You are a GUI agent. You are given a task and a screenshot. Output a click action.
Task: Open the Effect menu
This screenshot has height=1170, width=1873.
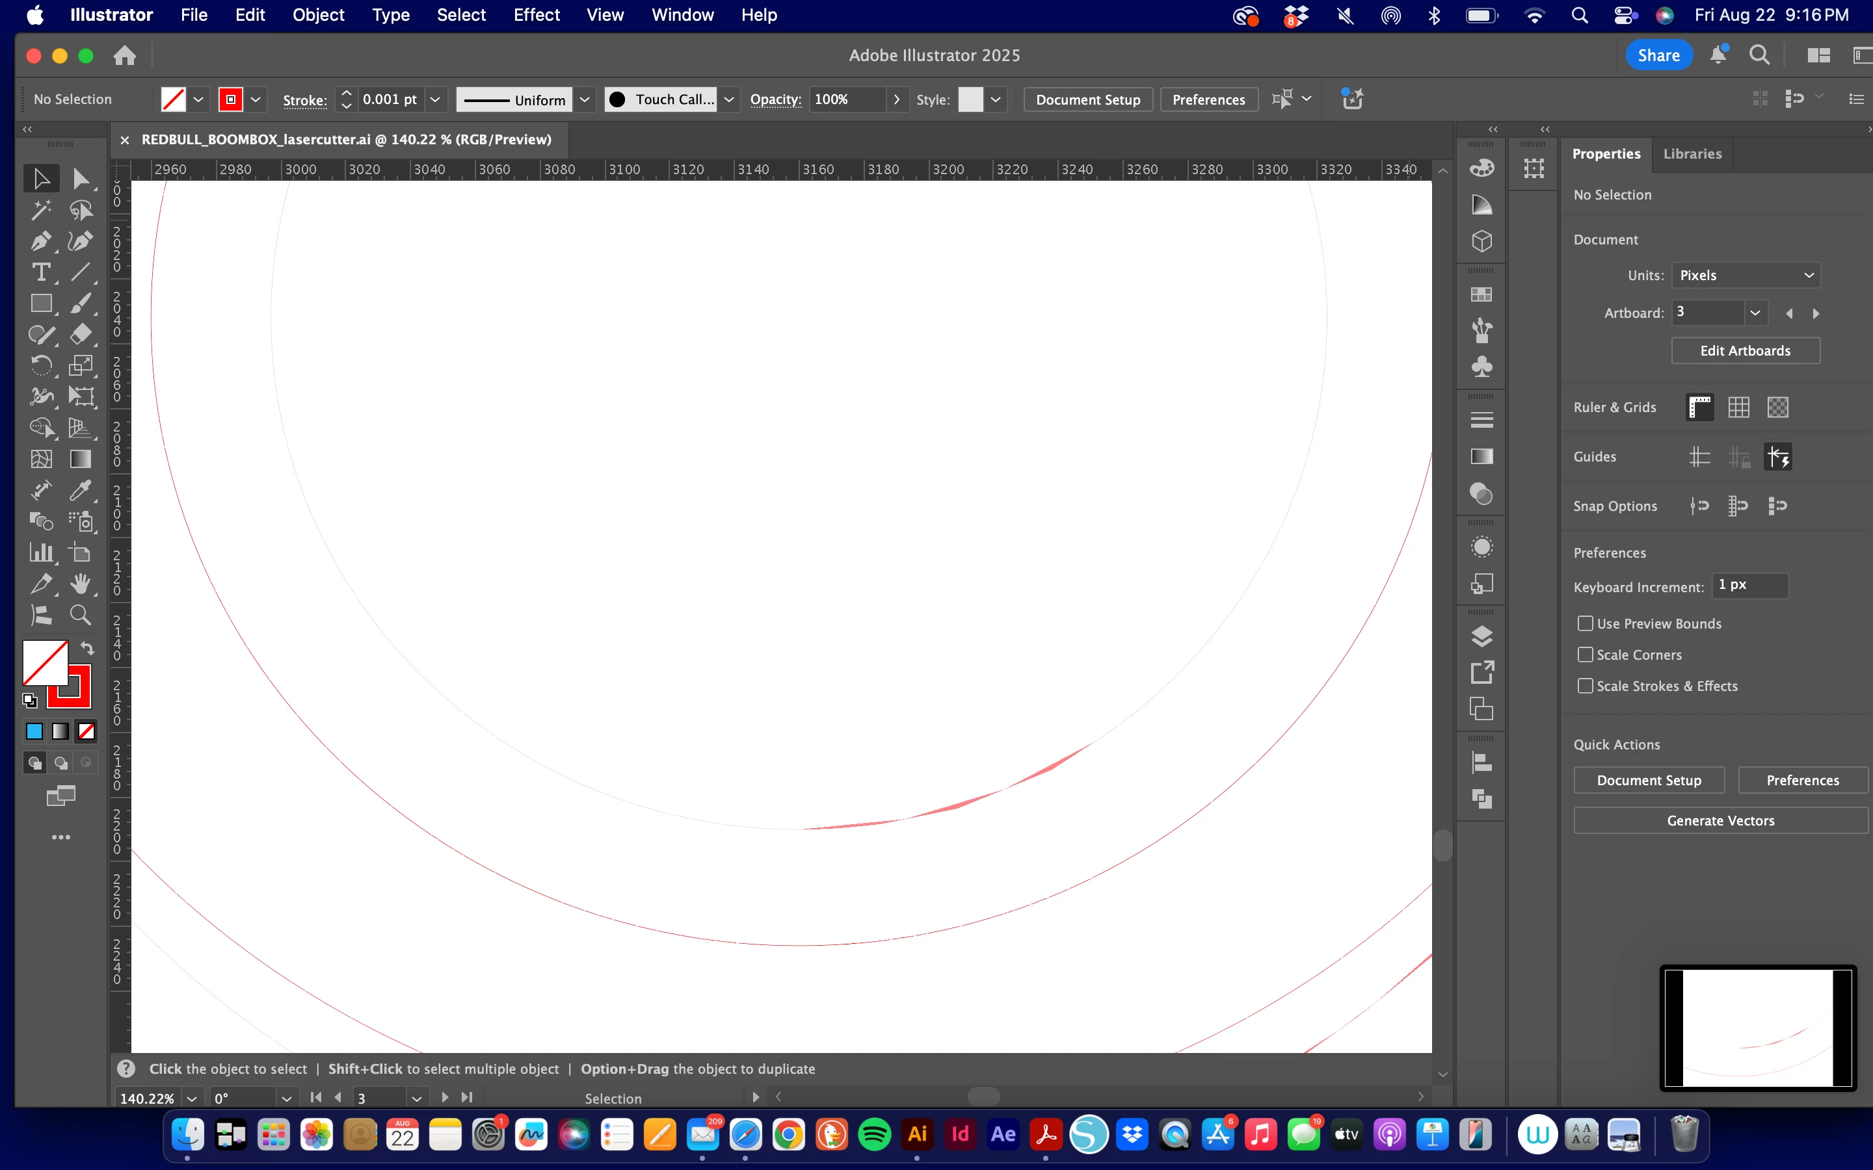[x=536, y=15]
